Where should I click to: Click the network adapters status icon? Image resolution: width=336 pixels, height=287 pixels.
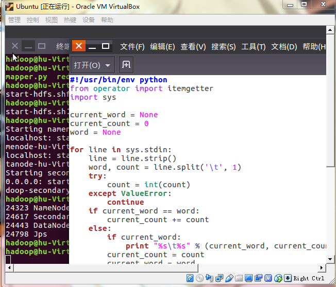[x=219, y=278]
